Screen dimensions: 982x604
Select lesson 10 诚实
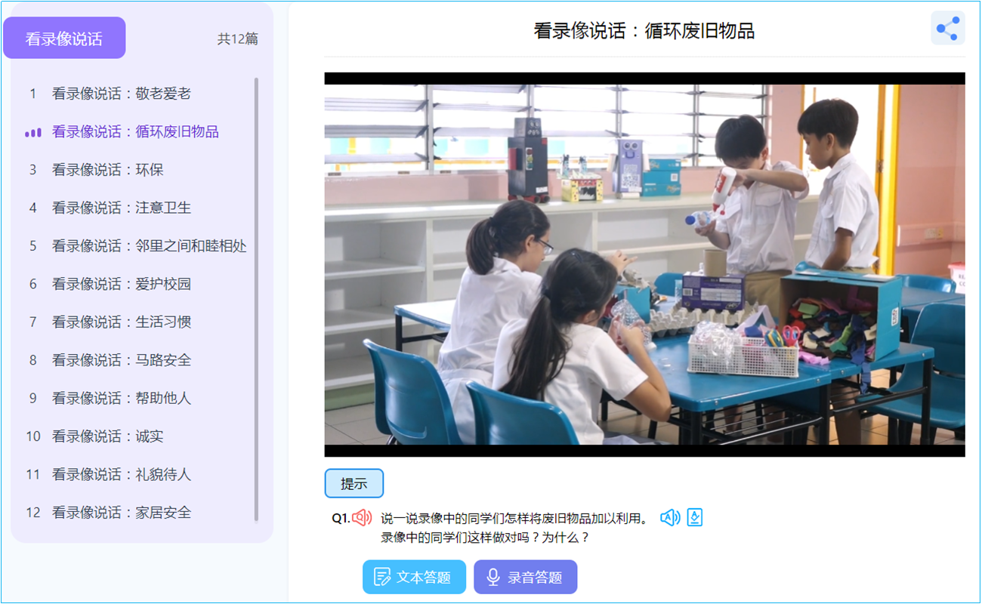(x=107, y=436)
